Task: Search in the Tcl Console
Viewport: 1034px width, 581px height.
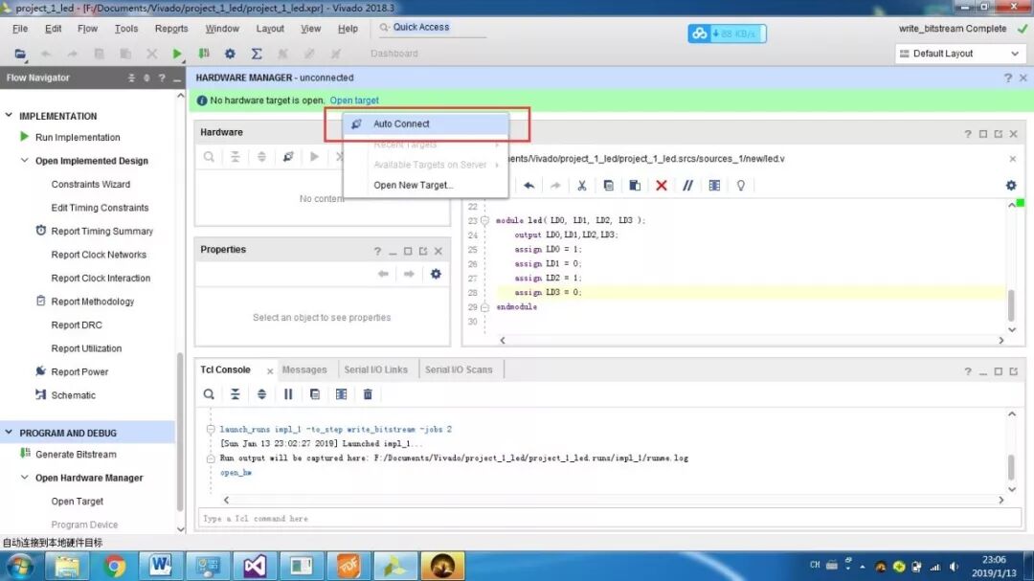Action: [x=209, y=394]
